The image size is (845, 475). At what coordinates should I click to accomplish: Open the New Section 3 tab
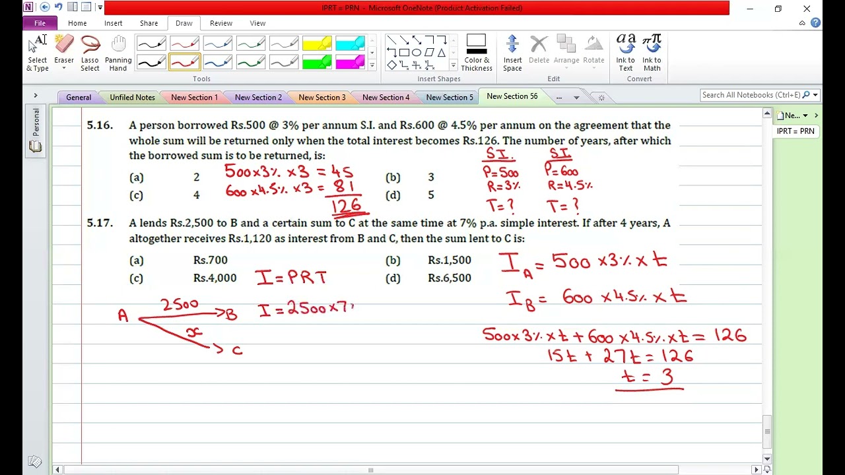322,98
